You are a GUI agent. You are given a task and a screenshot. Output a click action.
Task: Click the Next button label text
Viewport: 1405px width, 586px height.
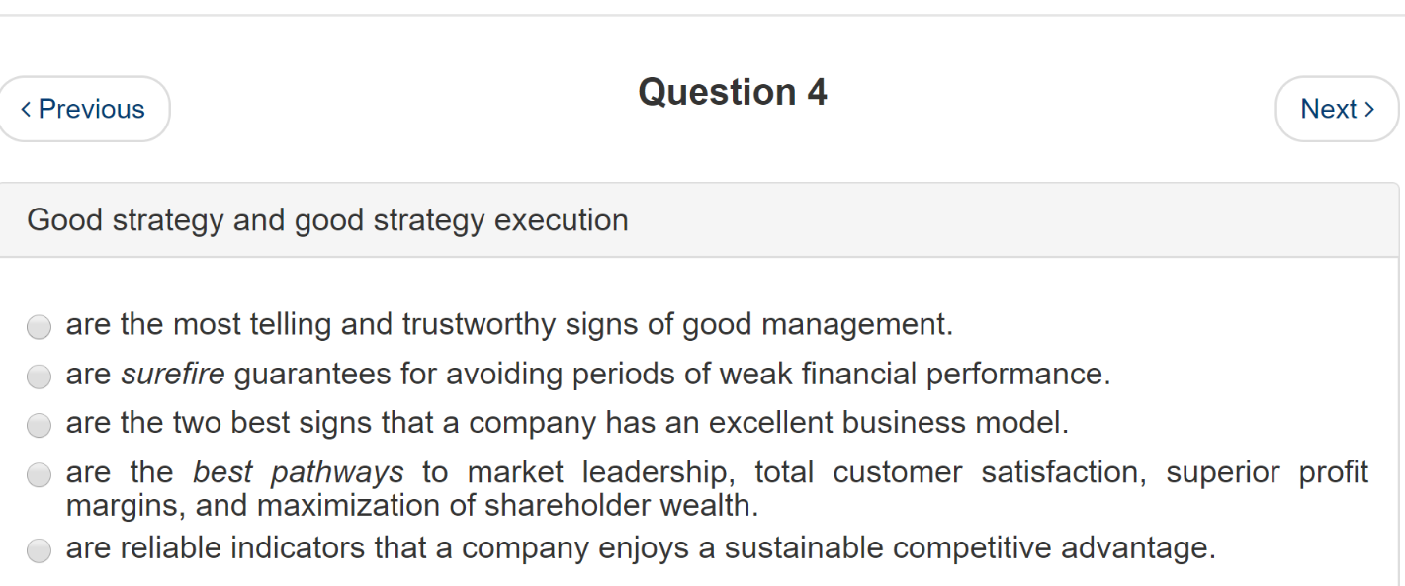(x=1330, y=109)
